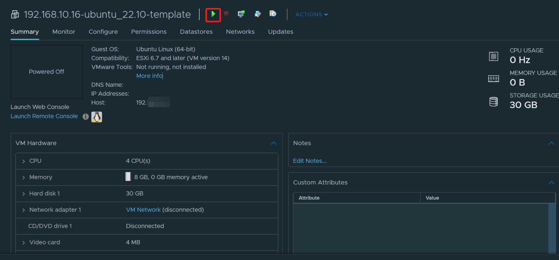
Task: Expand the Network adapter 1 row
Action: 23,210
